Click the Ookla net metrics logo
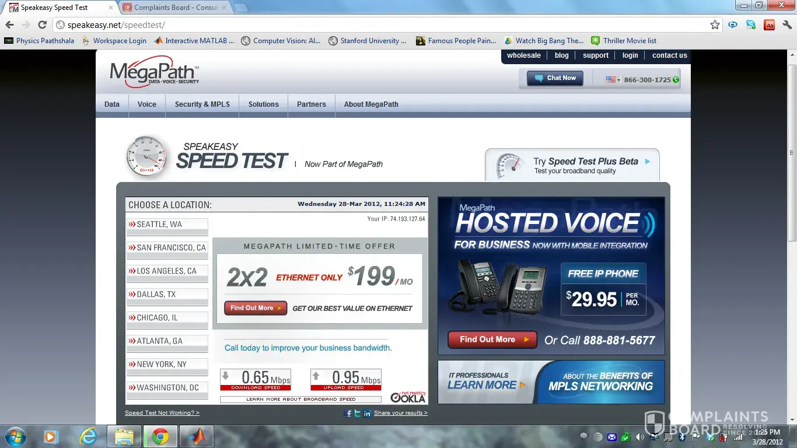Viewport: 797px width, 448px height. click(x=408, y=397)
